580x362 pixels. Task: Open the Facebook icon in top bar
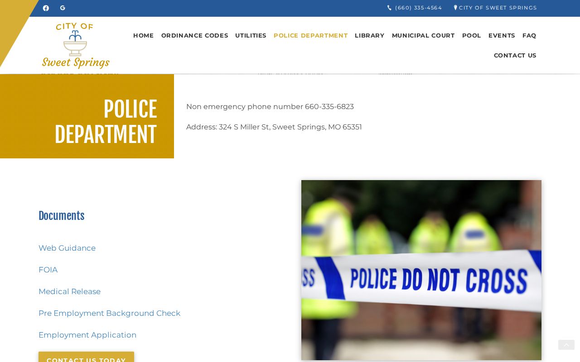(x=46, y=8)
